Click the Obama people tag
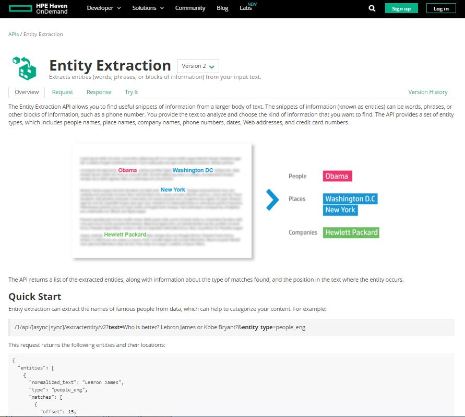This screenshot has width=465, height=417. click(x=337, y=176)
